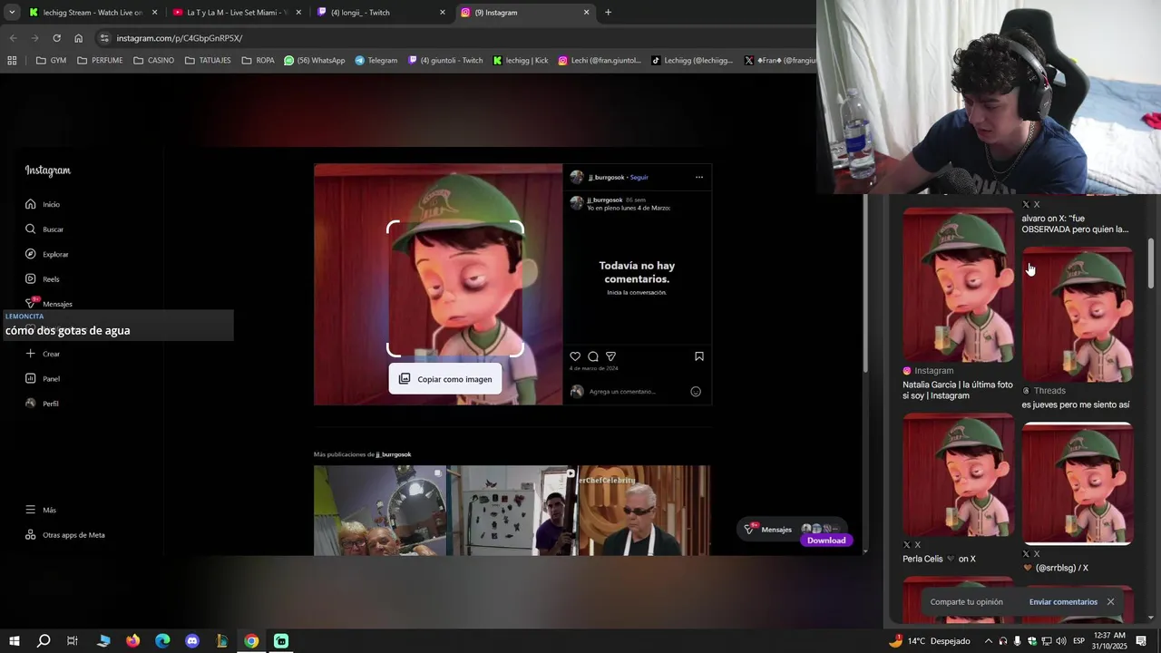Open Otras apps de Meta
Viewport: 1161px width, 653px height.
(64, 535)
